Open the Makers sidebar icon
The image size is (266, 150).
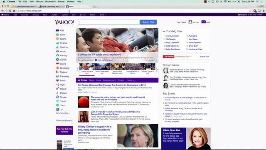click(57, 72)
